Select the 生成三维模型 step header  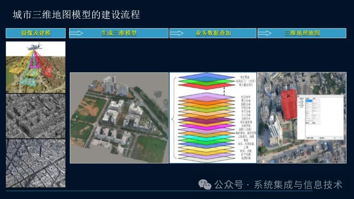(x=119, y=33)
